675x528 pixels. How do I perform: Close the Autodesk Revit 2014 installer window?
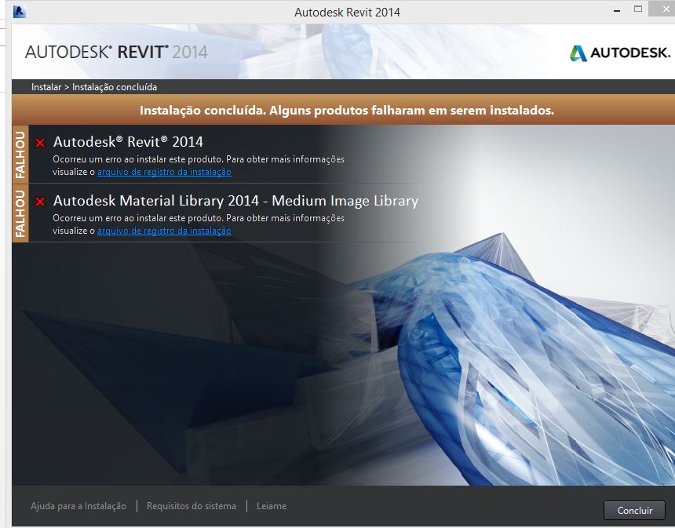pyautogui.click(x=665, y=9)
